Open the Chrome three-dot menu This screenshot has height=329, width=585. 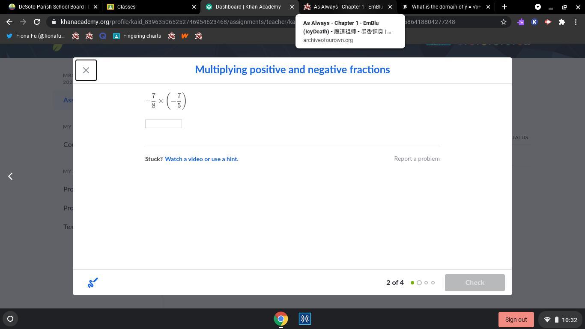tap(576, 22)
